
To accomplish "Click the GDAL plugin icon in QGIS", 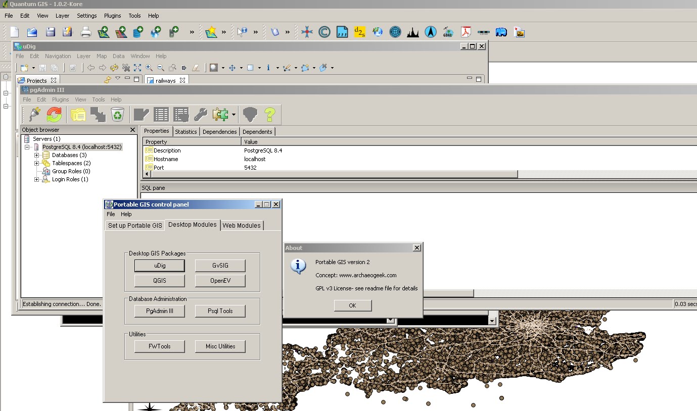I will pos(448,32).
